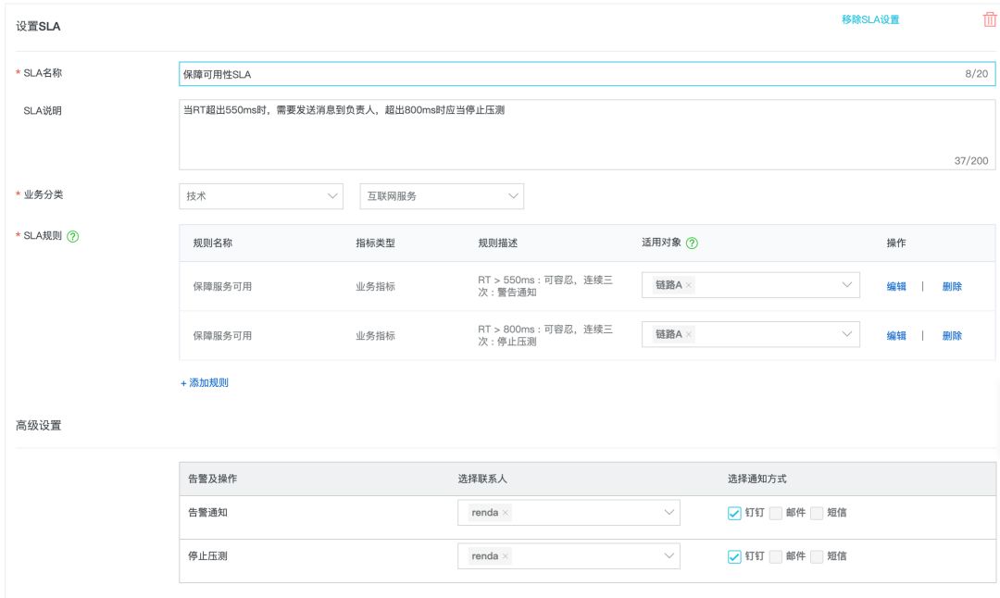Remove 链路A tag in second rule row
This screenshot has width=1000, height=598.
(x=689, y=335)
